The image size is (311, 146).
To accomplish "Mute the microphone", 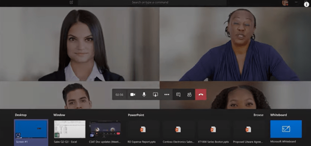I will (144, 95).
